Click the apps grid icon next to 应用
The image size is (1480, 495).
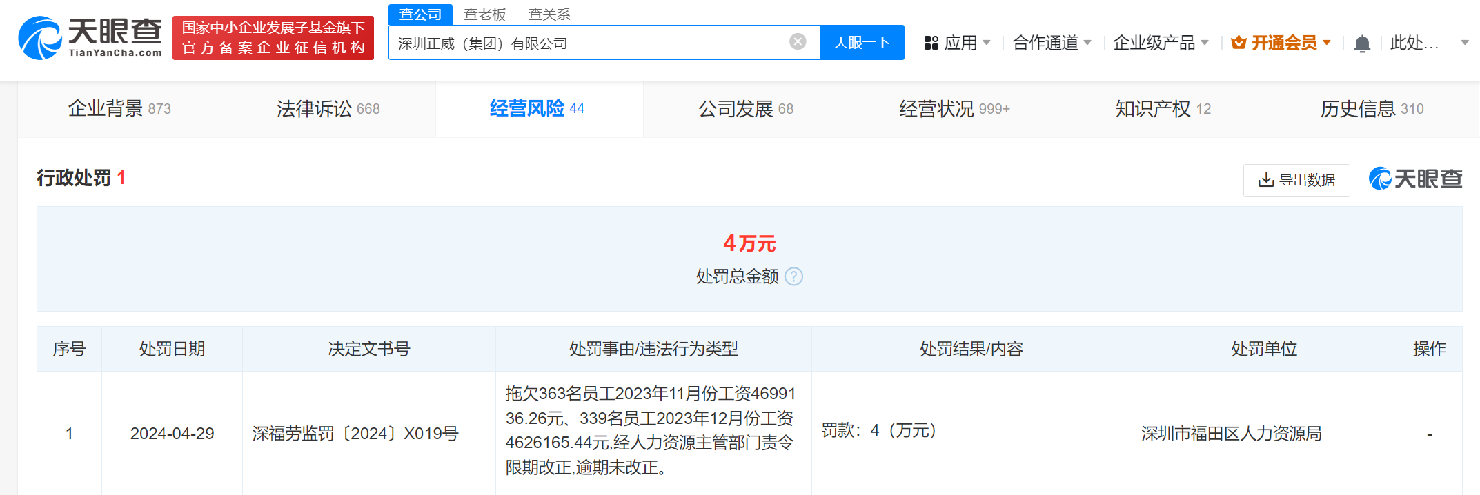click(x=931, y=43)
